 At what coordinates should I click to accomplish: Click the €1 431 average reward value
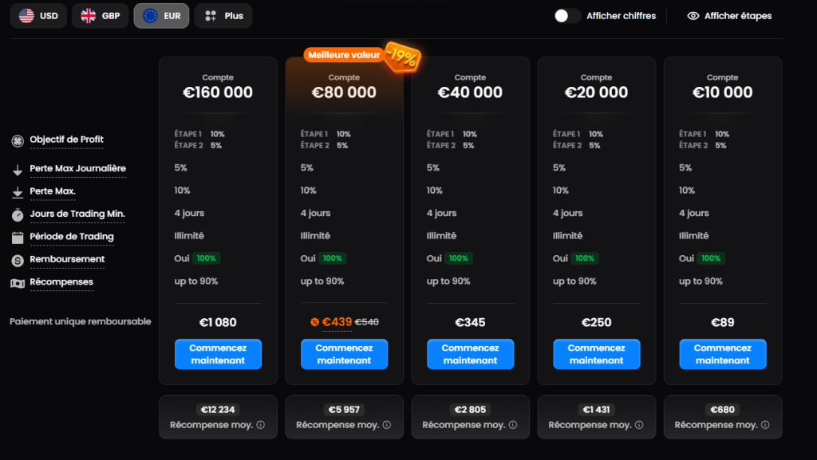[596, 410]
